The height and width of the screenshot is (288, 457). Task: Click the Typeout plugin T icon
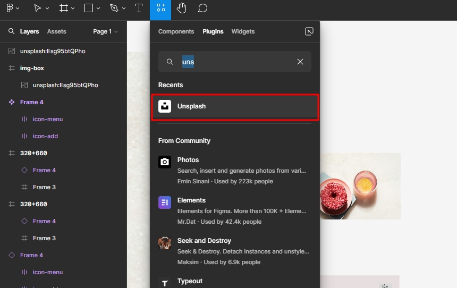point(165,283)
